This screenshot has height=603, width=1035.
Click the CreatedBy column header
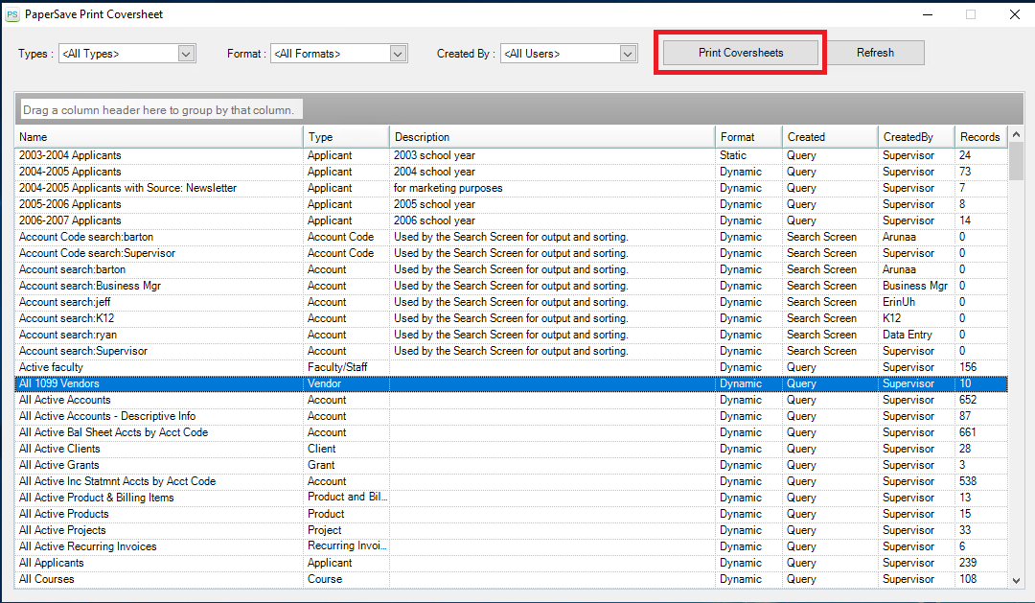point(915,137)
